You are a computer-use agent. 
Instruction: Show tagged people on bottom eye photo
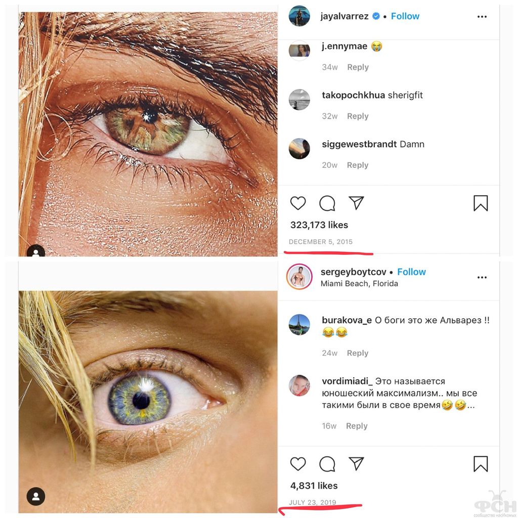click(x=36, y=496)
